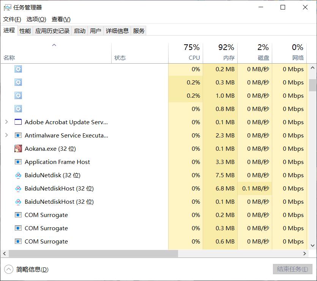Click the 7.5 MB memory value
The image size is (317, 281).
[x=225, y=175]
